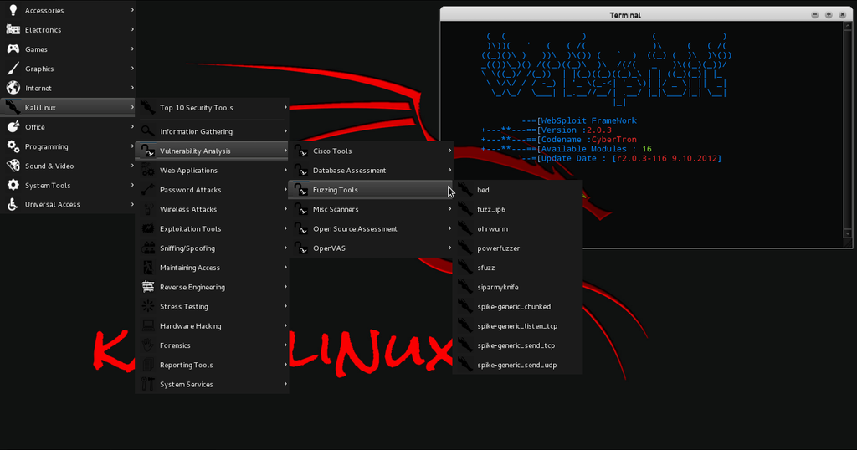Click the Kali Linux dragon icon
This screenshot has height=450, width=857.
[x=13, y=107]
